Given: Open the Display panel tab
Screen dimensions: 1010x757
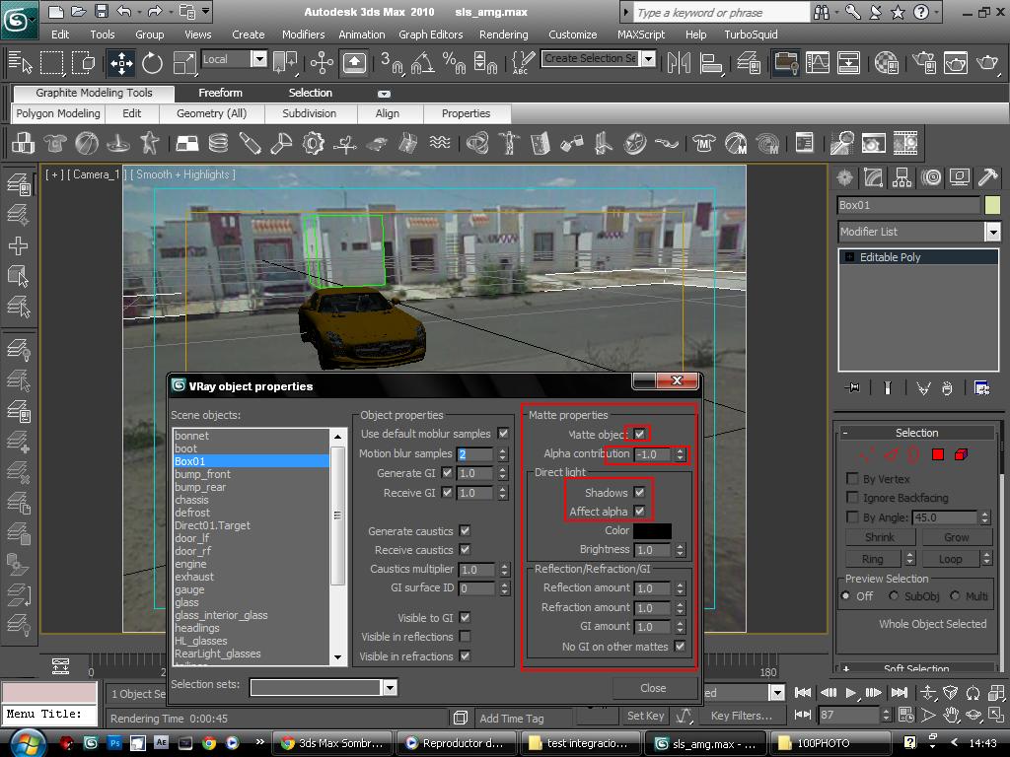Looking at the screenshot, I should click(960, 177).
